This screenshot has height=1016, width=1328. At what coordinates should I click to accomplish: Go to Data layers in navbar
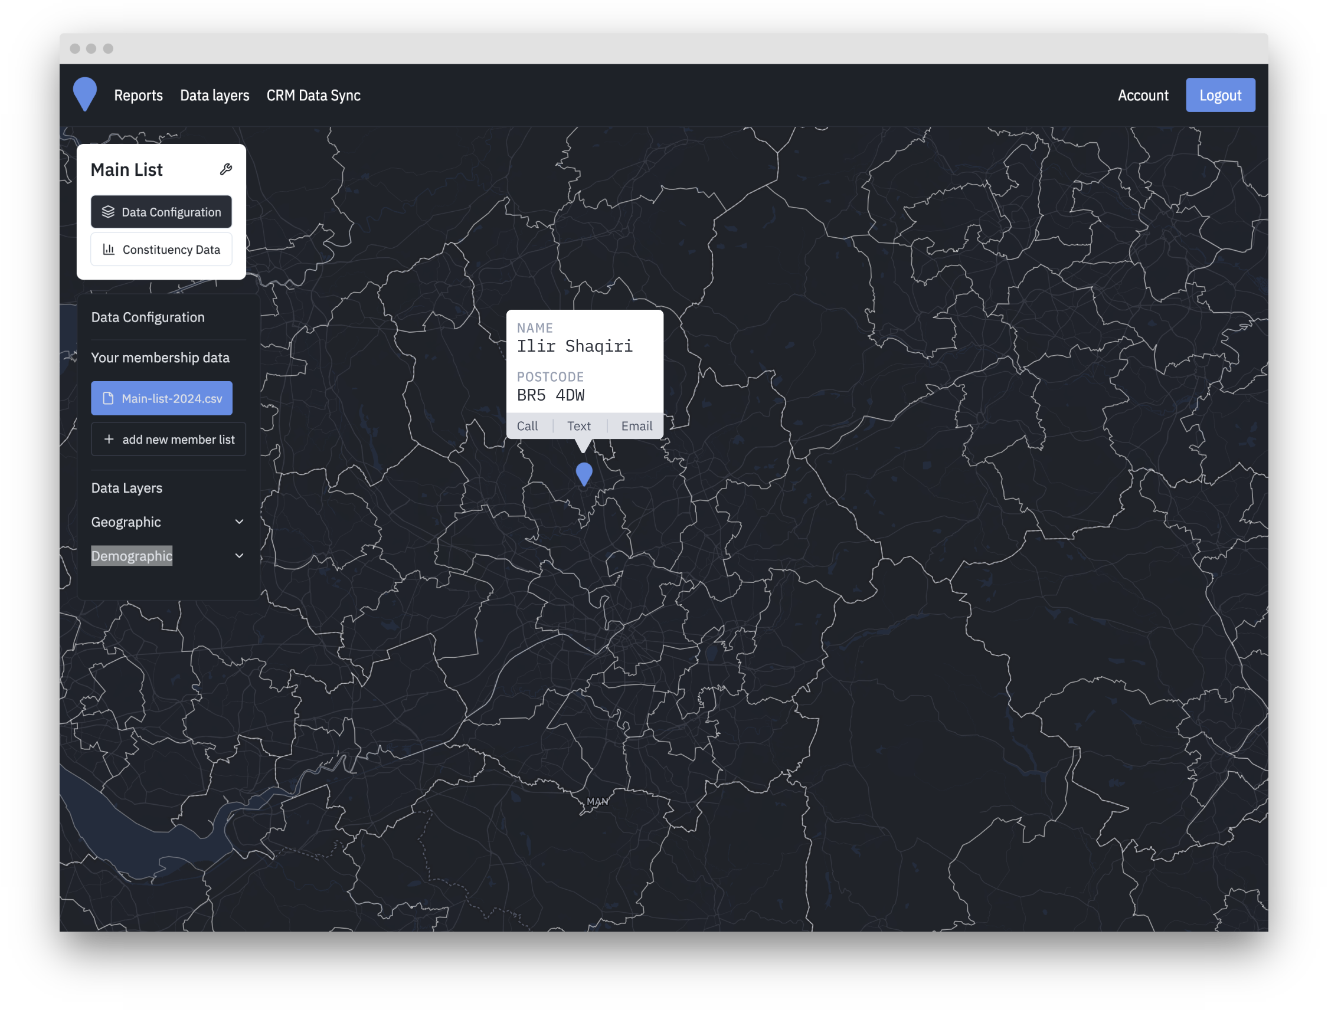[x=214, y=95]
